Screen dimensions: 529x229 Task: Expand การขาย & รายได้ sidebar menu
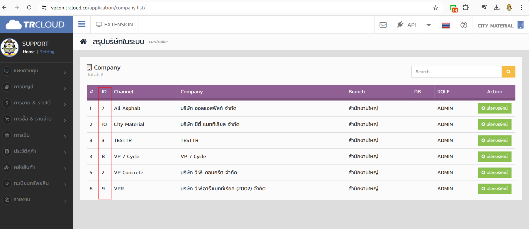click(36, 103)
